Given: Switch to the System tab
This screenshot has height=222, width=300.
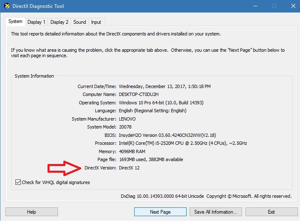Looking at the screenshot, I should pos(15,21).
